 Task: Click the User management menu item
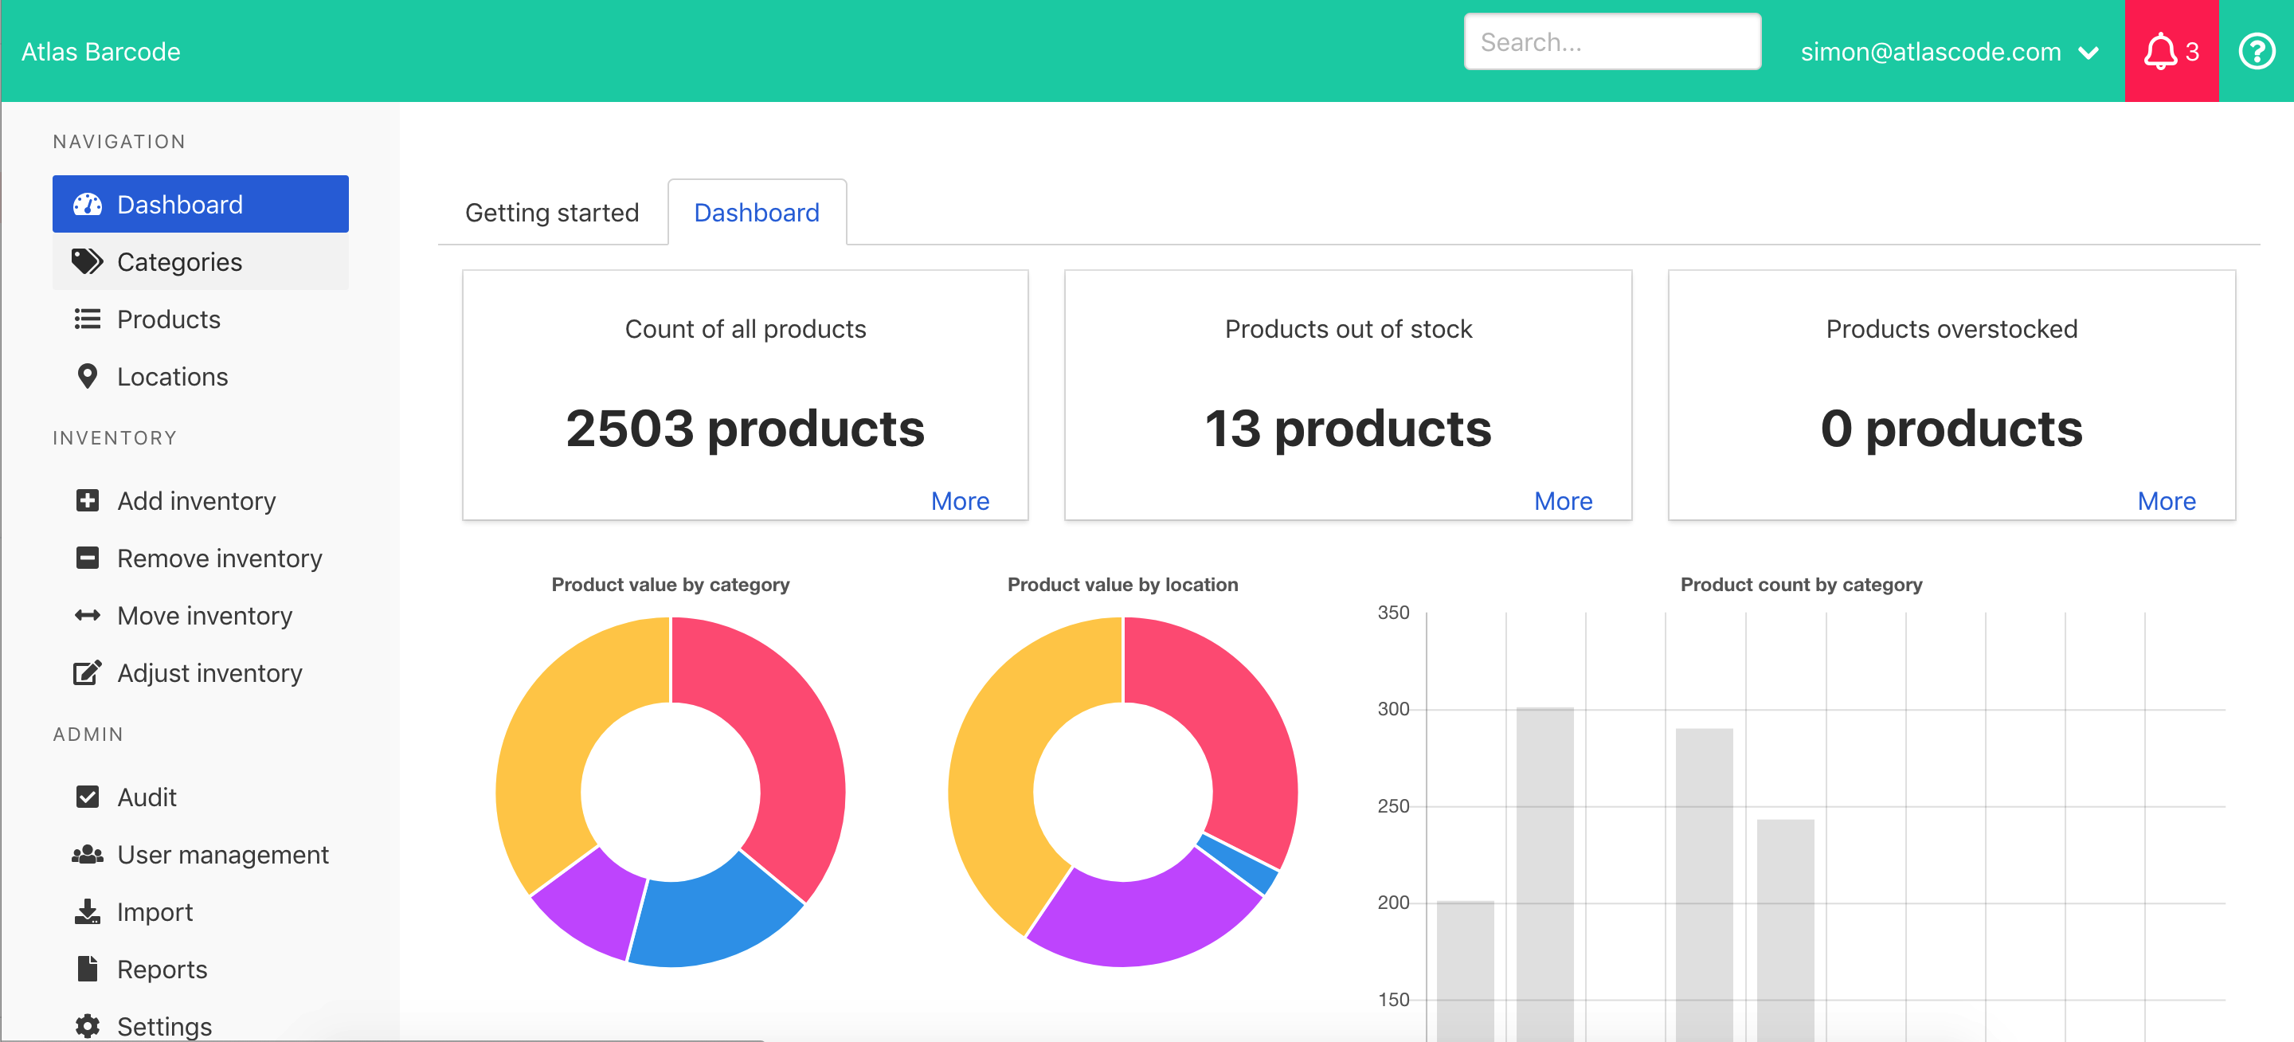coord(224,855)
